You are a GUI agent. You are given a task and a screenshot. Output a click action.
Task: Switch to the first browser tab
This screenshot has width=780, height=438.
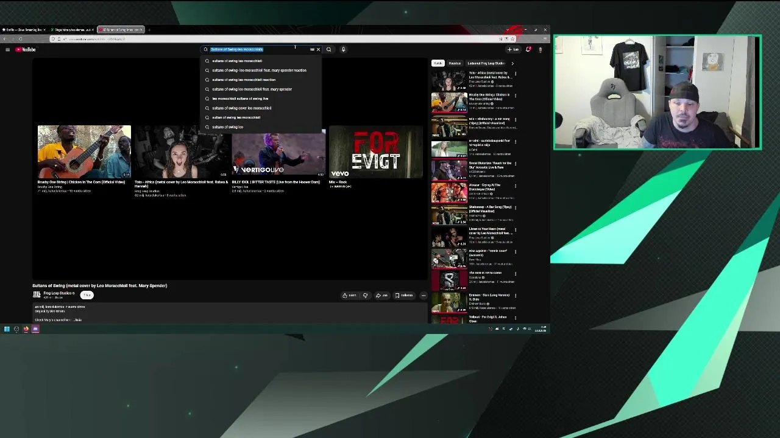[x=24, y=30]
